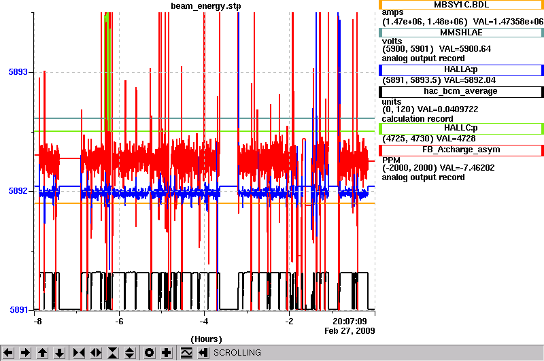Click the -2 hours x-axis label

(x=289, y=322)
